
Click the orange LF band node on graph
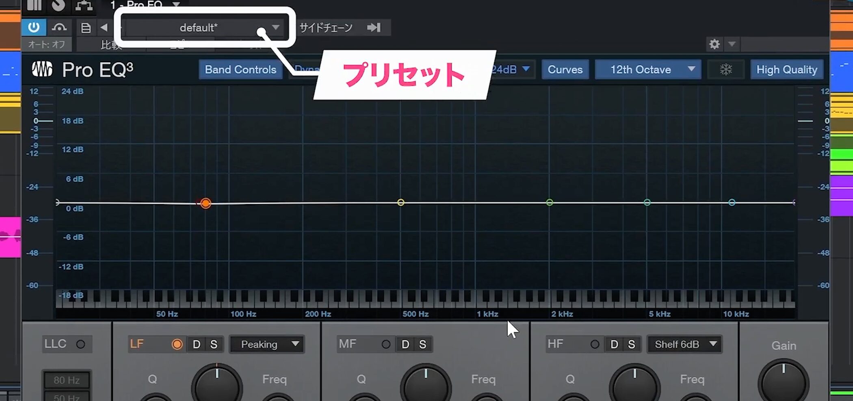(x=206, y=203)
